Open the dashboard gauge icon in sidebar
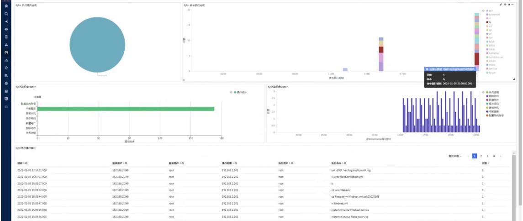The height and width of the screenshot is (221, 523). pos(6,53)
